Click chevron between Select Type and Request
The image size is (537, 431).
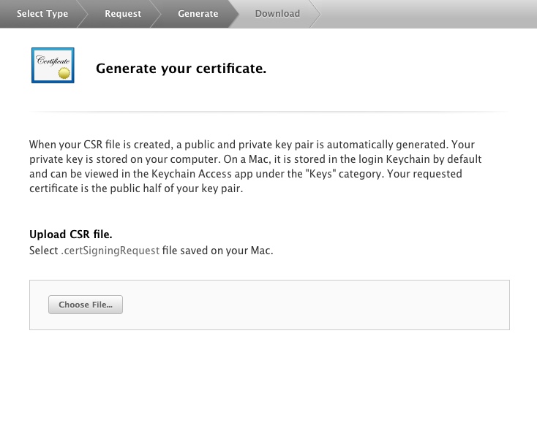click(80, 14)
